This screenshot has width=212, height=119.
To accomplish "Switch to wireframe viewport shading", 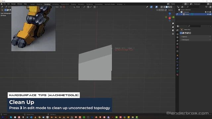I will 164,7.
